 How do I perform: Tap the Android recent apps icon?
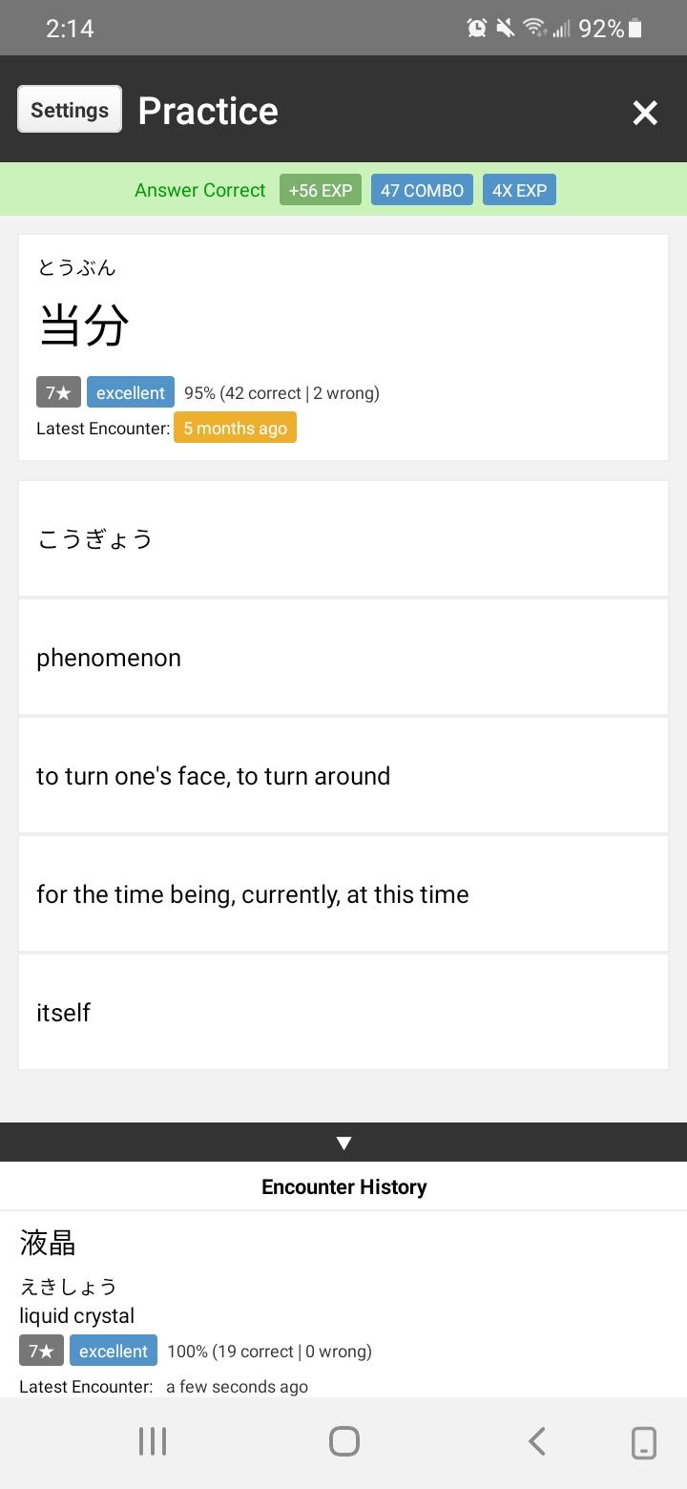[153, 1441]
